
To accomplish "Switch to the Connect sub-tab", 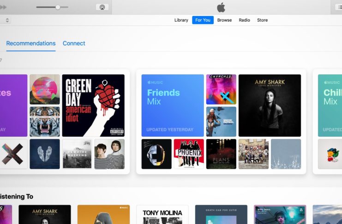I will point(74,43).
